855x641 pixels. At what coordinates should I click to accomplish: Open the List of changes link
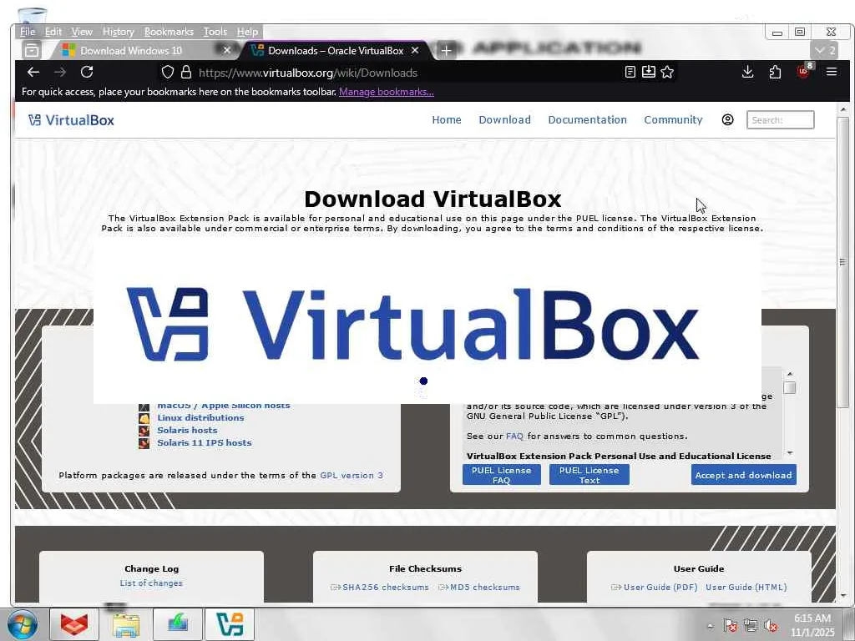pyautogui.click(x=151, y=583)
